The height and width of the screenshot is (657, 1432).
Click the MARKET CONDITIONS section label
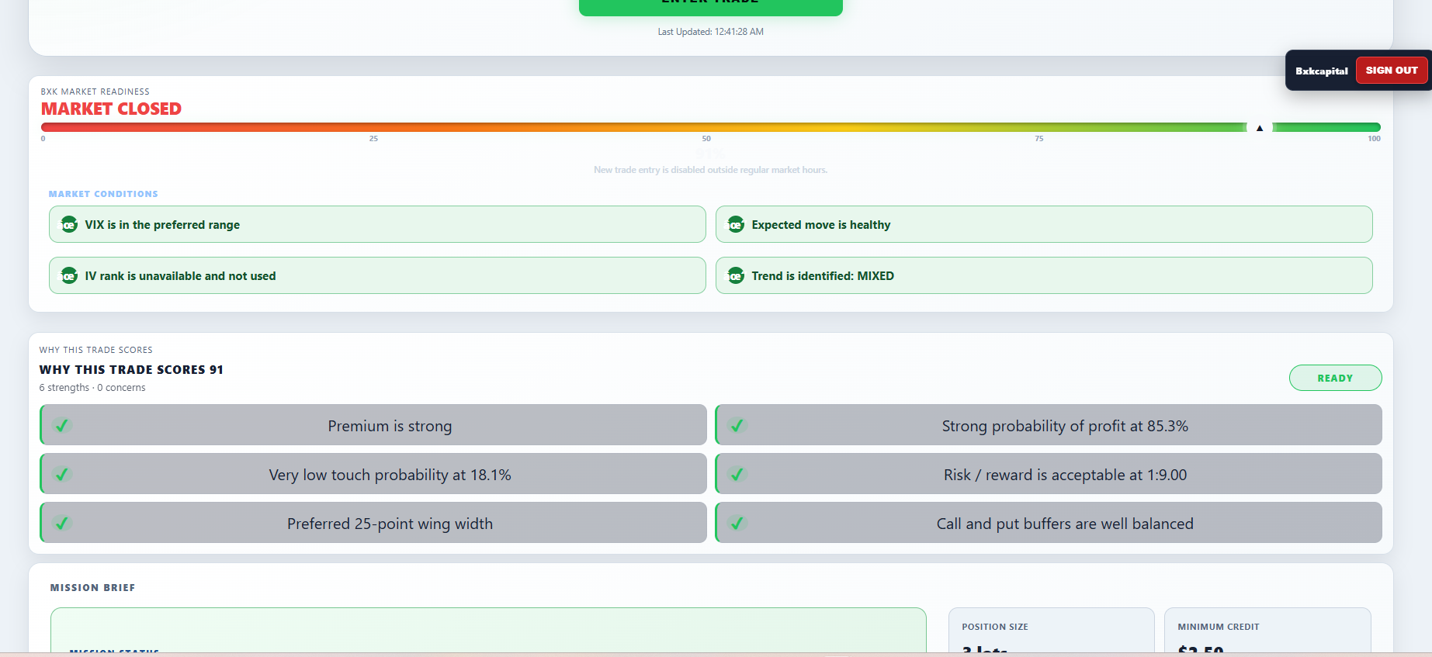coord(103,194)
